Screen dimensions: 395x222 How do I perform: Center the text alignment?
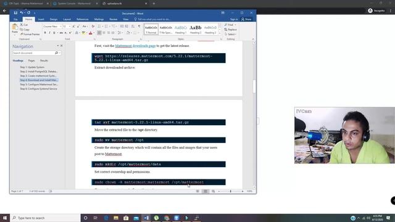(104, 33)
